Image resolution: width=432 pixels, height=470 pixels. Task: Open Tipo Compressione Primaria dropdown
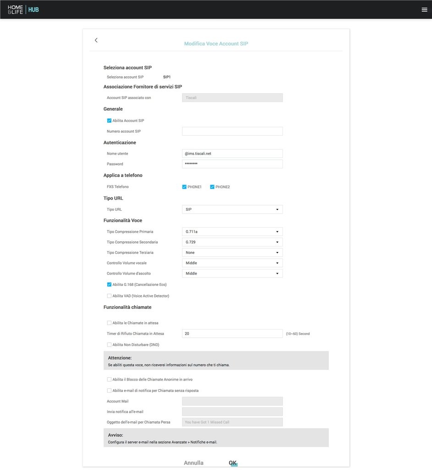[232, 232]
